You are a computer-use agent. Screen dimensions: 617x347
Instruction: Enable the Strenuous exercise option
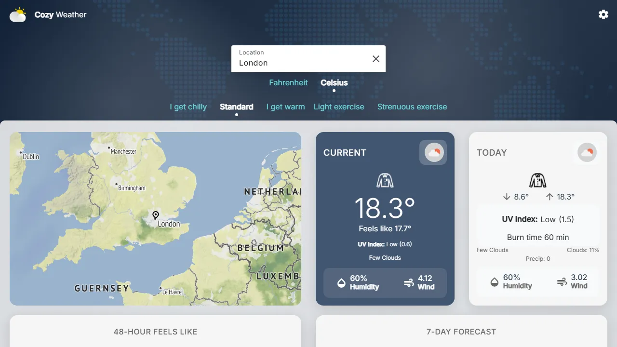point(412,107)
